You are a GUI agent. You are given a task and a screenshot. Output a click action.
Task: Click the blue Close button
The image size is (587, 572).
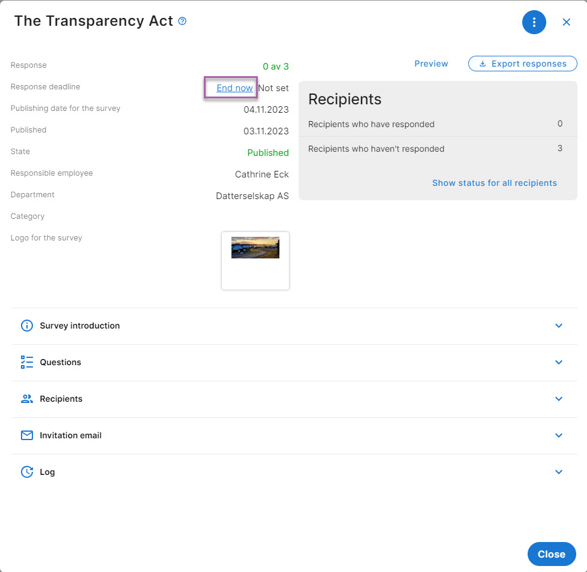552,554
